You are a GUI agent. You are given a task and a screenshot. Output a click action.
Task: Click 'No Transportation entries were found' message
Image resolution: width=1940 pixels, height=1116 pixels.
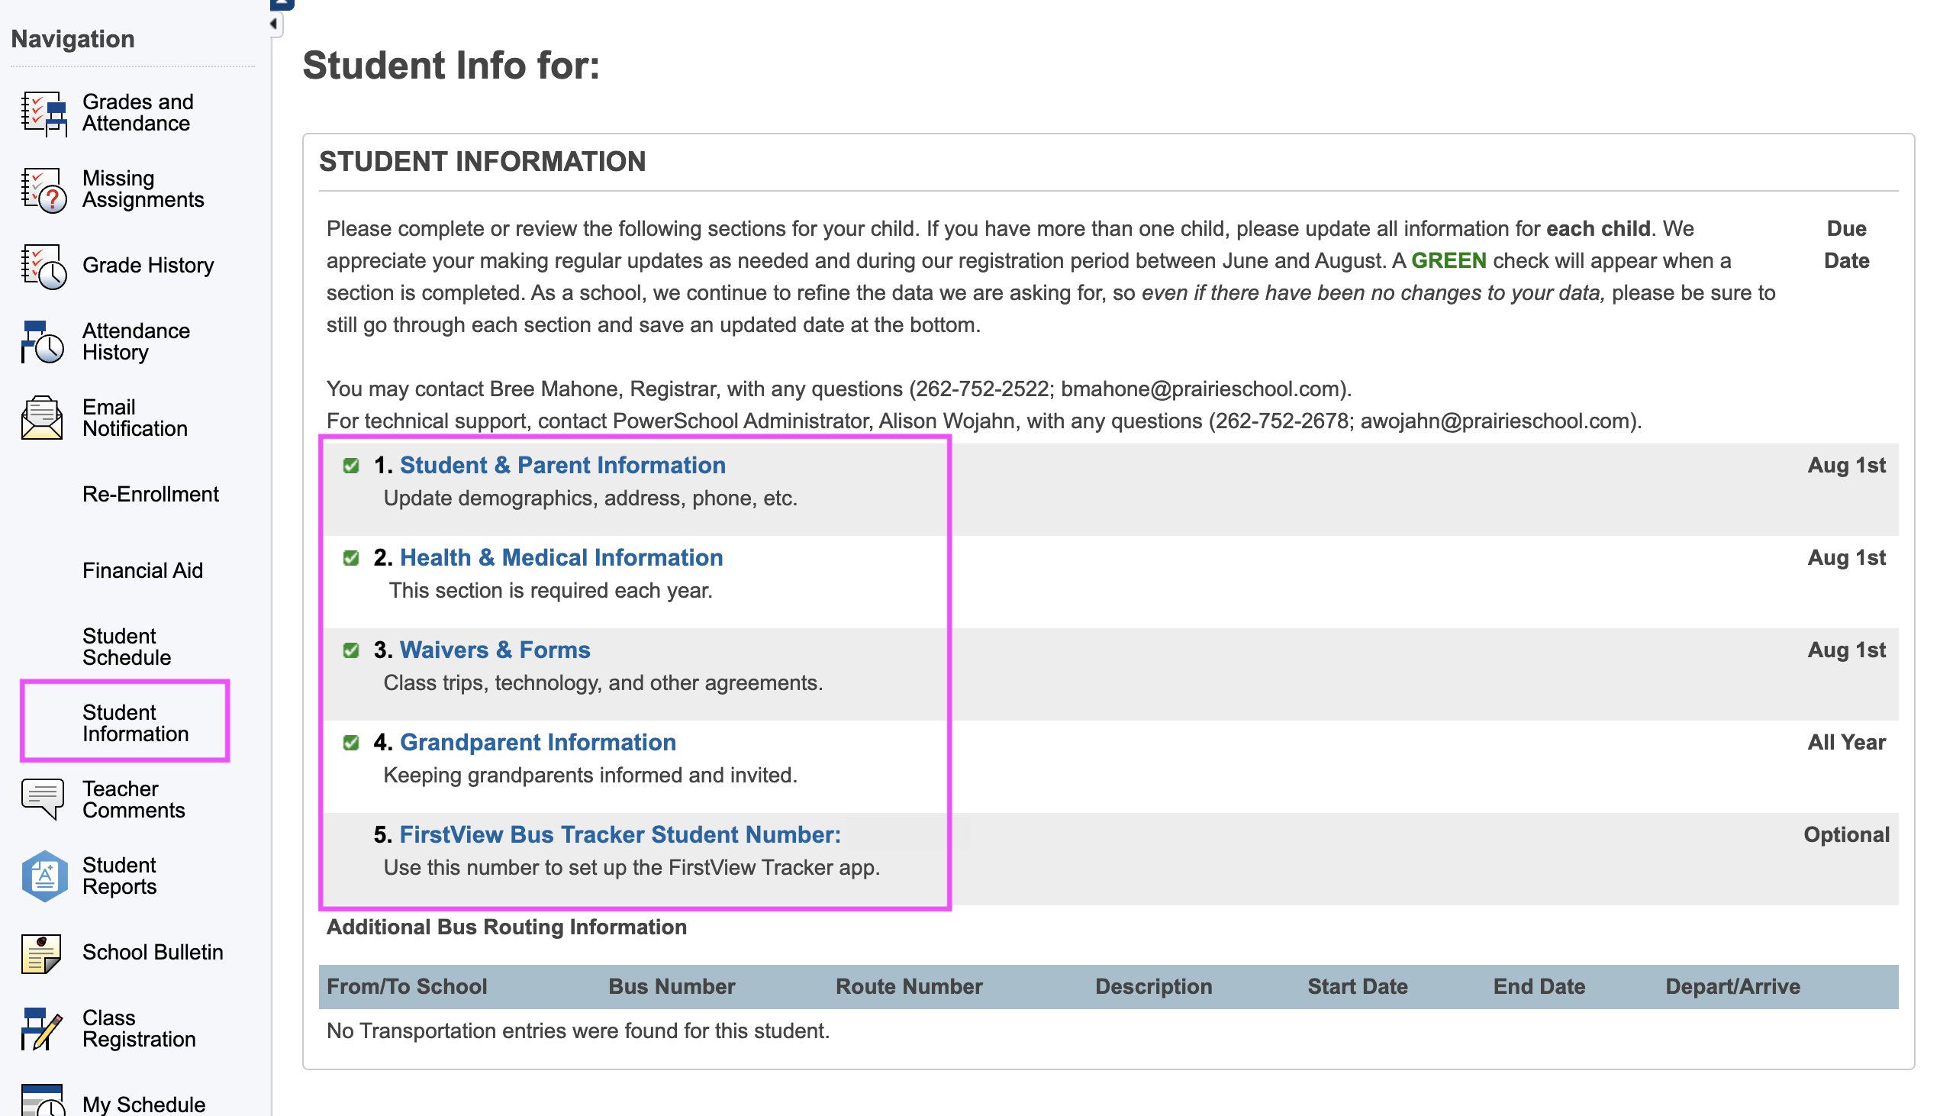(578, 1032)
